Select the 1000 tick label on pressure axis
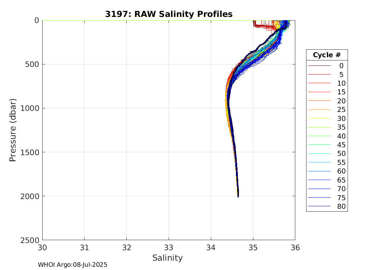The image size is (379, 270). tap(31, 108)
